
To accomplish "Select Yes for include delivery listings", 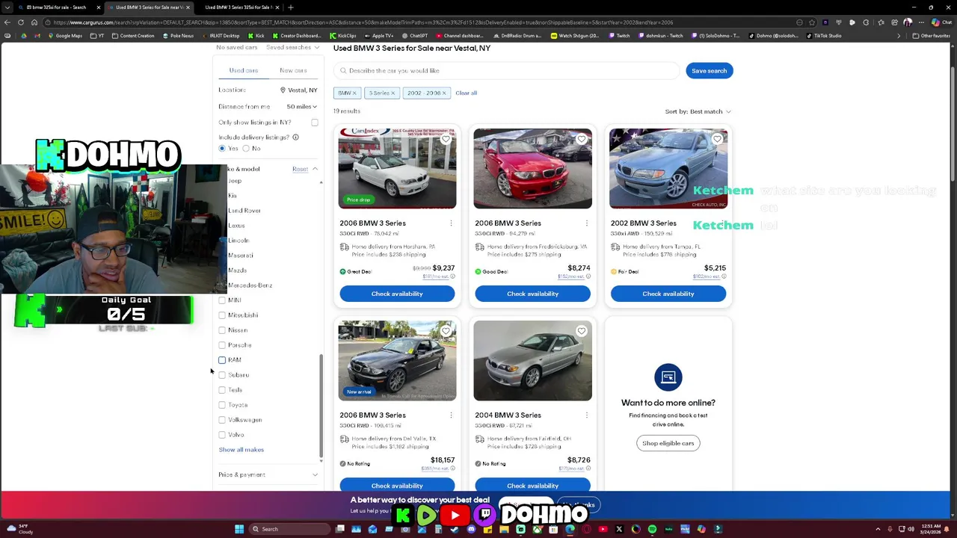I will 222,149.
